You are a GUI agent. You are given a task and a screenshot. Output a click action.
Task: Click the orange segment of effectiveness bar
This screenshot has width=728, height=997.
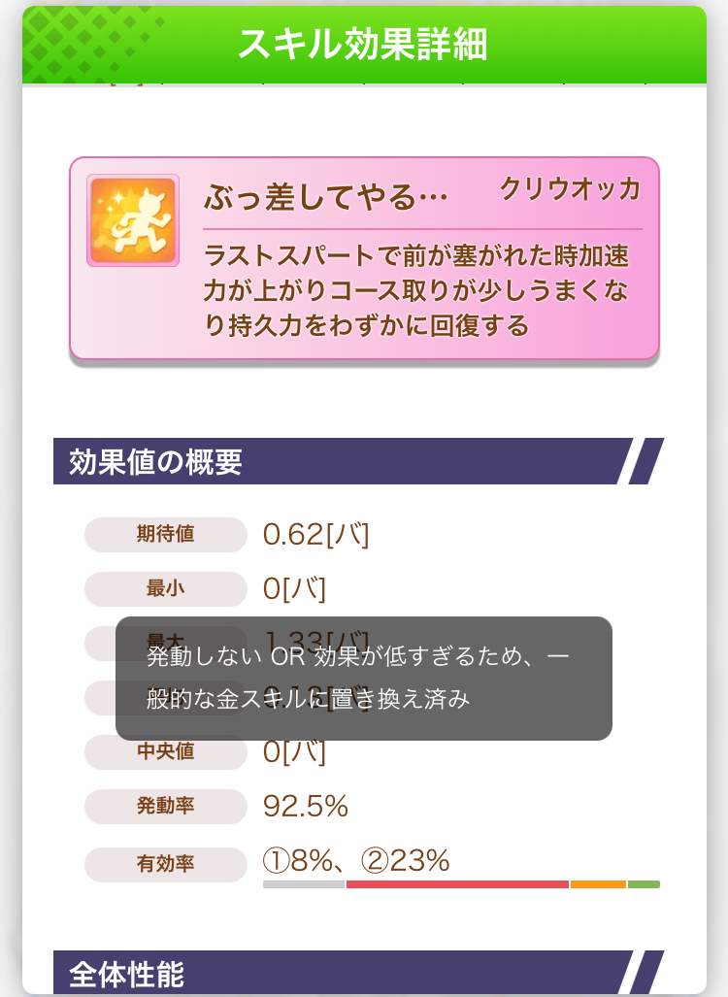(598, 884)
